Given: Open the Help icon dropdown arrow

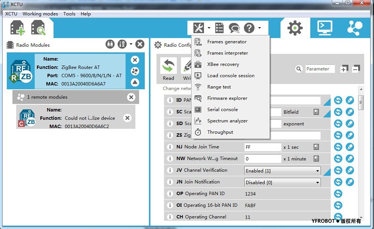Looking at the screenshot, I should coord(260,28).
